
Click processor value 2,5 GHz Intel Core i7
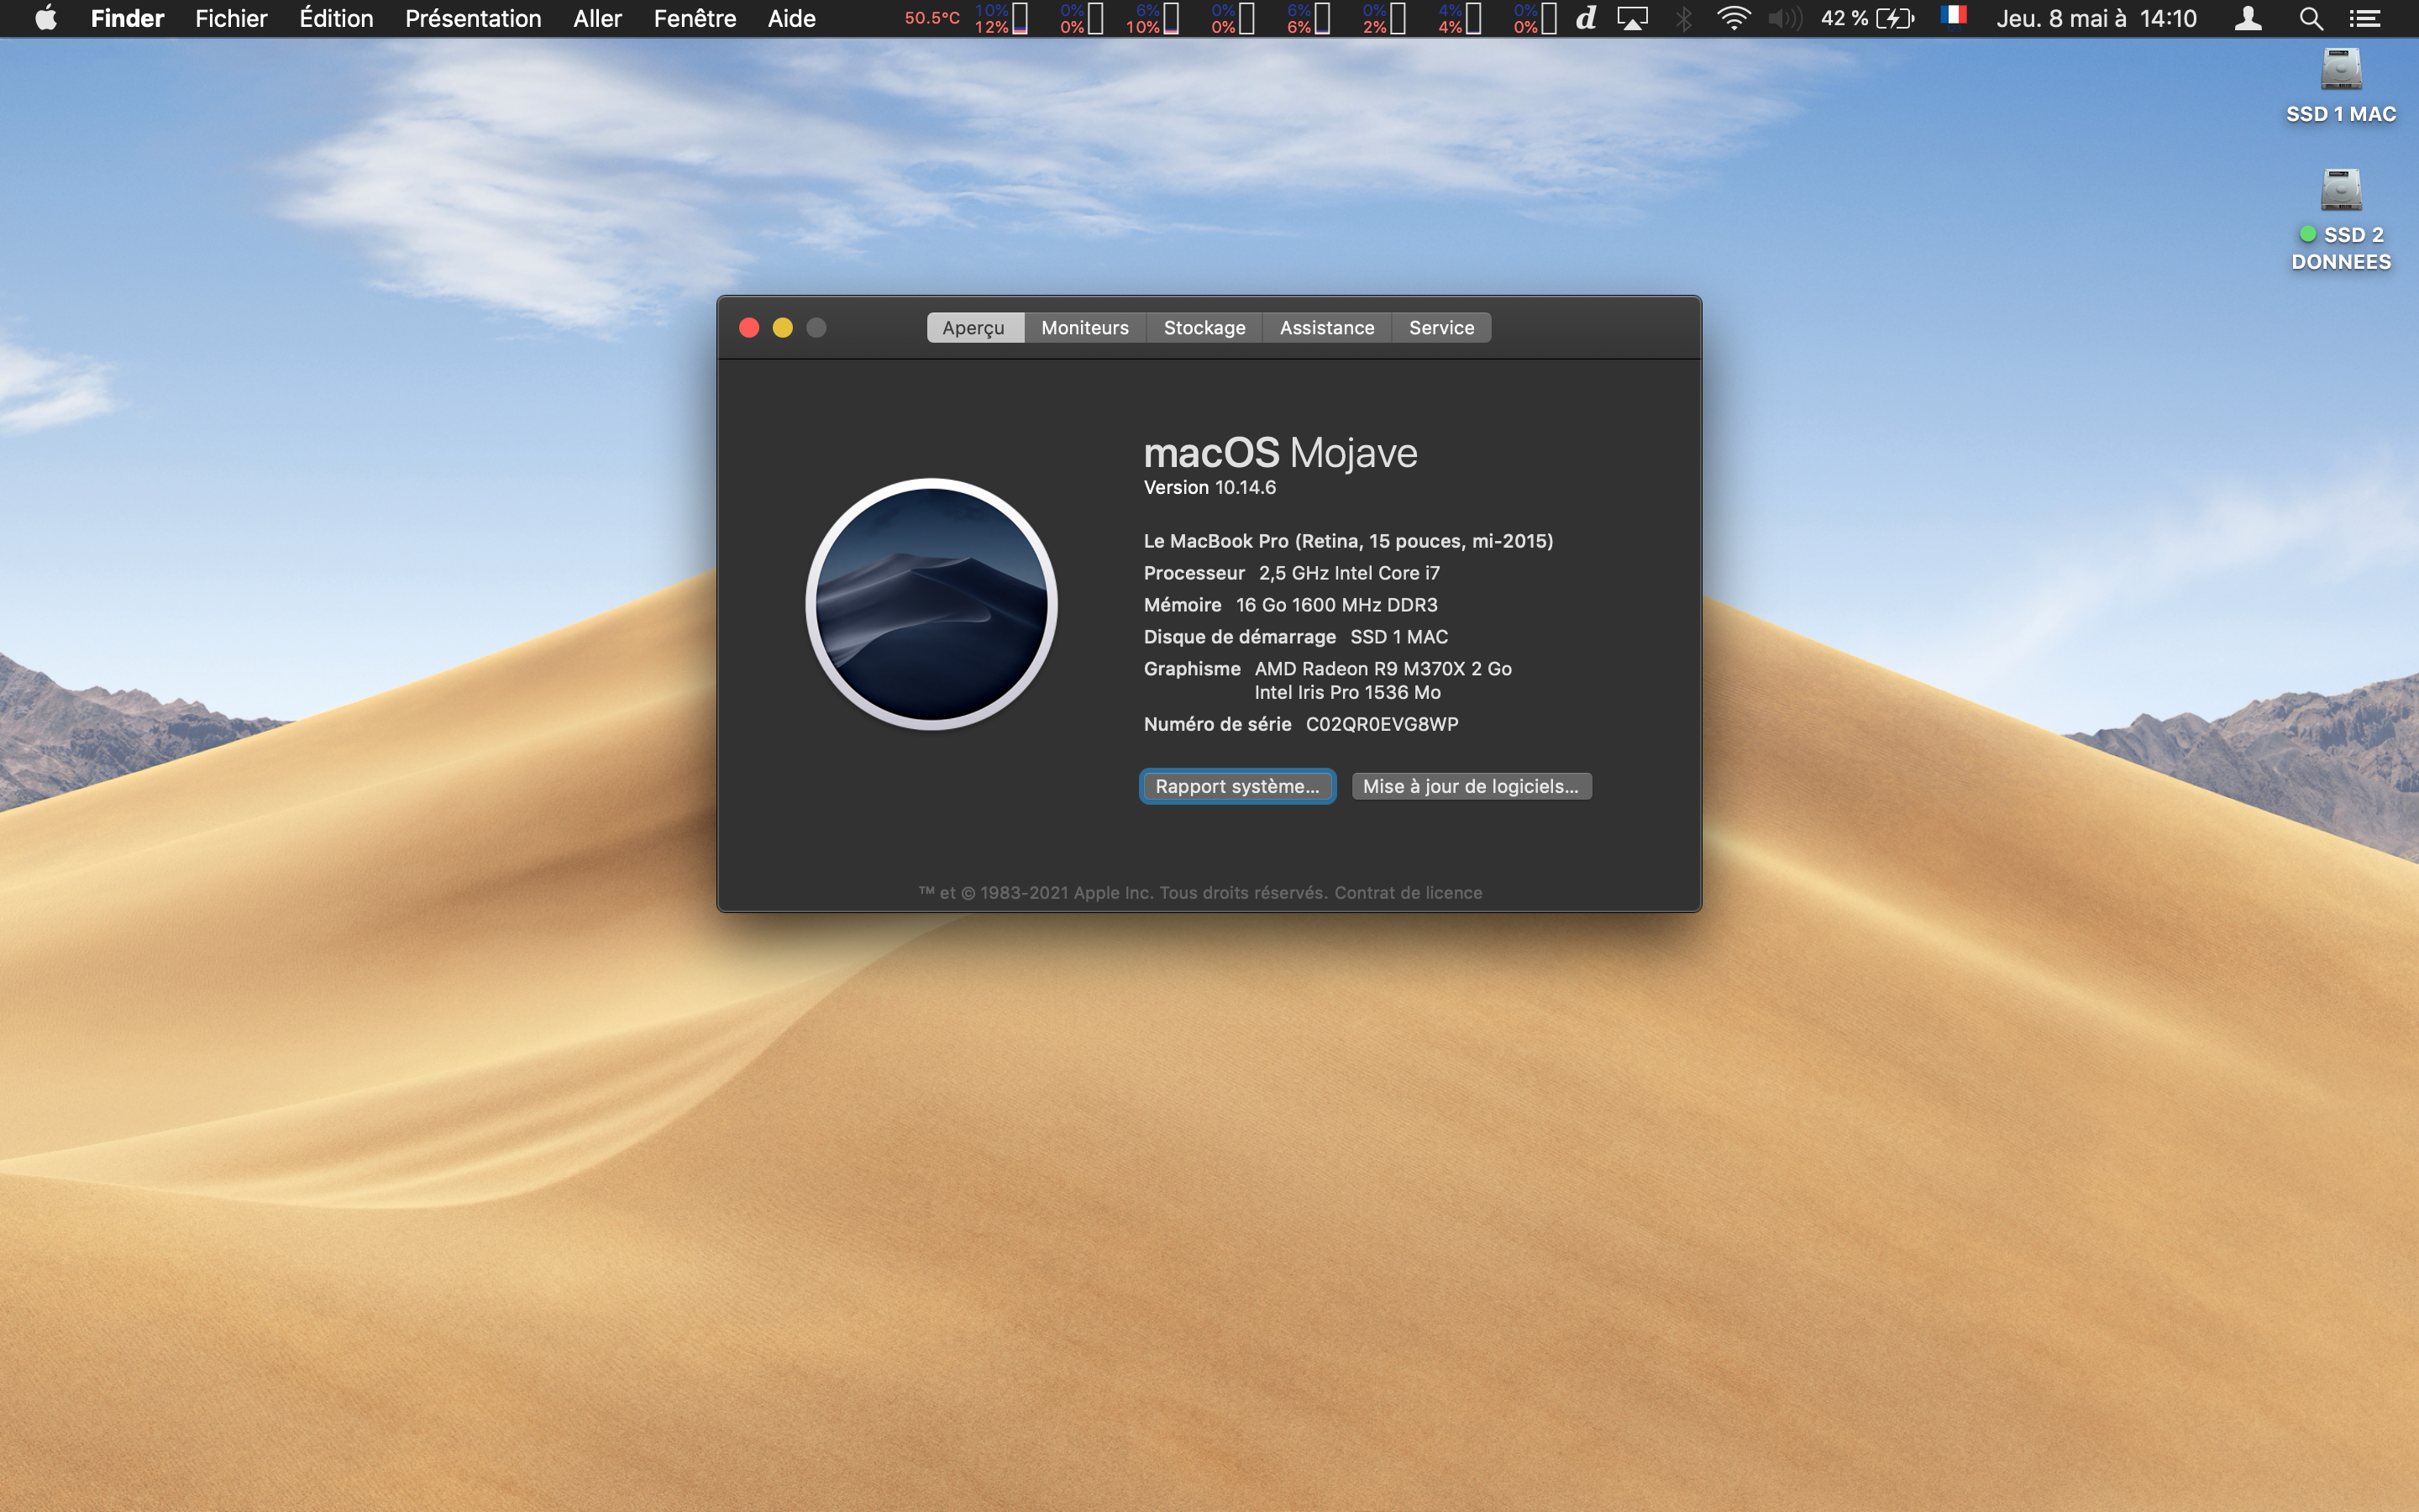tap(1350, 573)
